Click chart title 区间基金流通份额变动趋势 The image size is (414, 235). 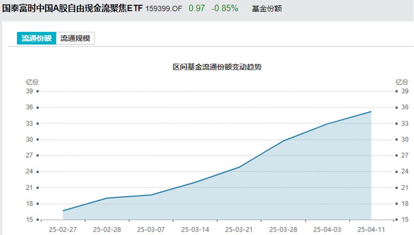[x=217, y=67]
